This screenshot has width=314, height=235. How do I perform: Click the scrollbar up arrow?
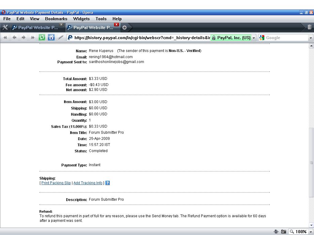[311, 46]
